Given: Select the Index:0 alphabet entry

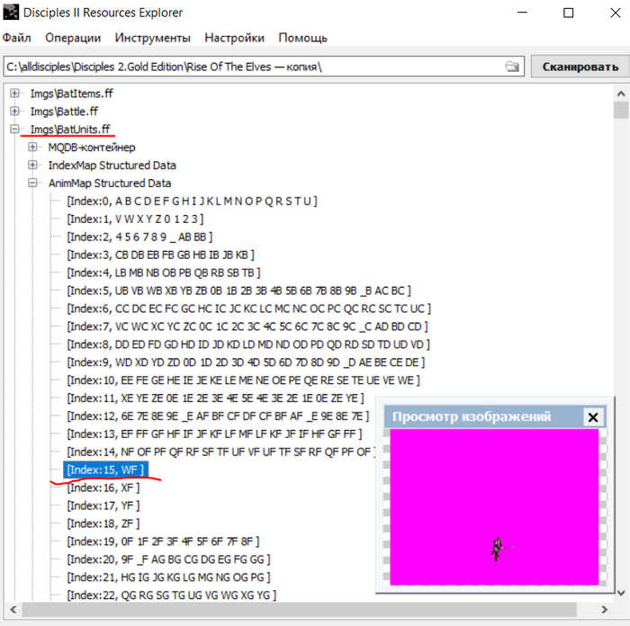Looking at the screenshot, I should 191,201.
